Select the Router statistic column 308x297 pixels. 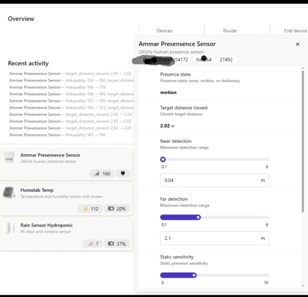coord(230,31)
